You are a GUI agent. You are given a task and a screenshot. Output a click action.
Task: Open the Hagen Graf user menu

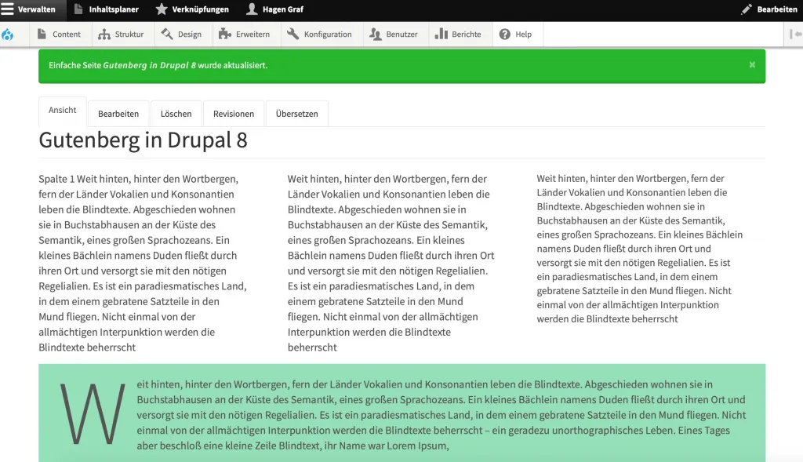point(282,9)
